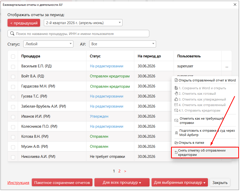
Task: Choose 'Открыть в папке' from the context menu
Action: point(191,143)
